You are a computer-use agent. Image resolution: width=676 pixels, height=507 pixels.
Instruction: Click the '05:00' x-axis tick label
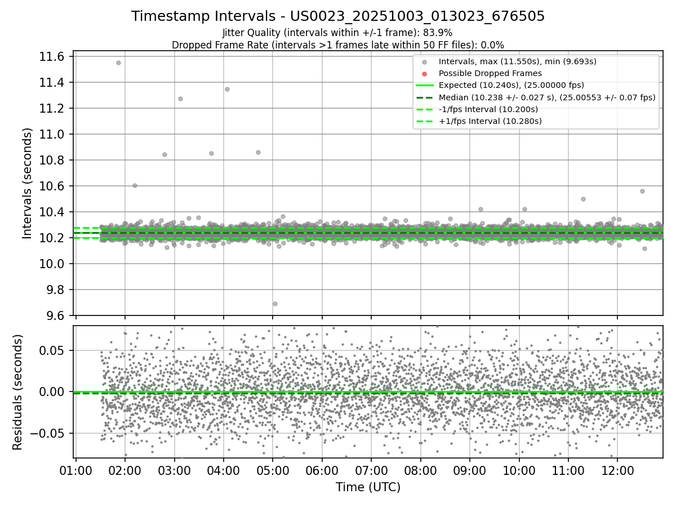coord(273,470)
